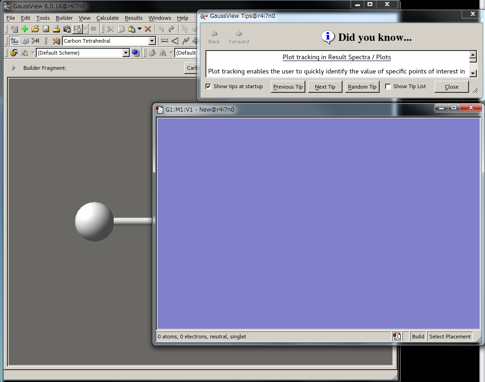Click the list preferences icon
The width and height of the screenshot is (485, 382).
pos(94,29)
